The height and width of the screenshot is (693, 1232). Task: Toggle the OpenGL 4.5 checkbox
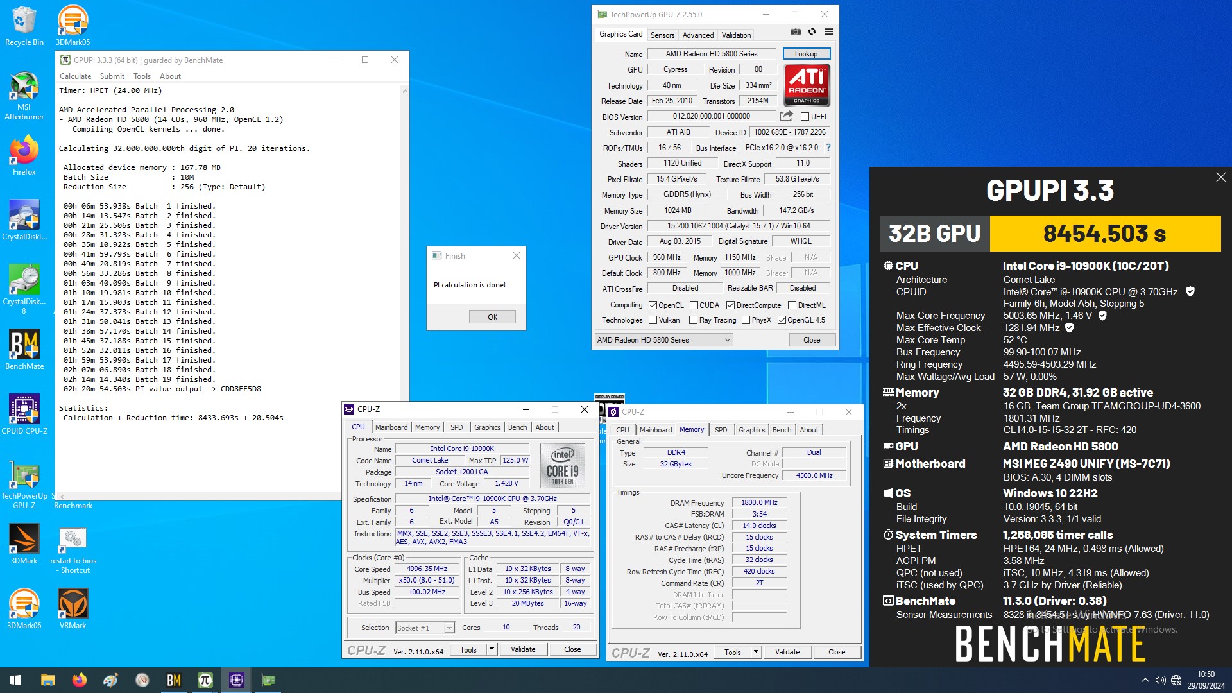pyautogui.click(x=782, y=320)
